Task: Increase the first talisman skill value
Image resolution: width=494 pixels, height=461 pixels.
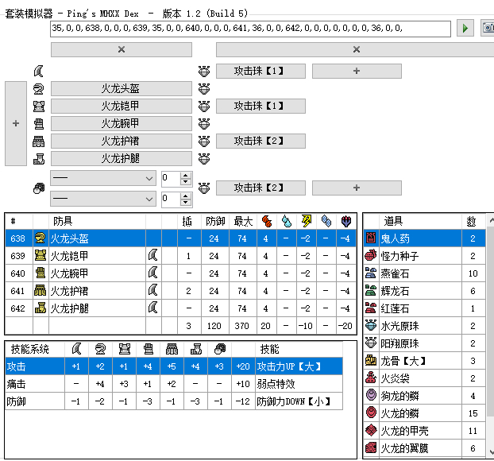Action: (x=186, y=175)
